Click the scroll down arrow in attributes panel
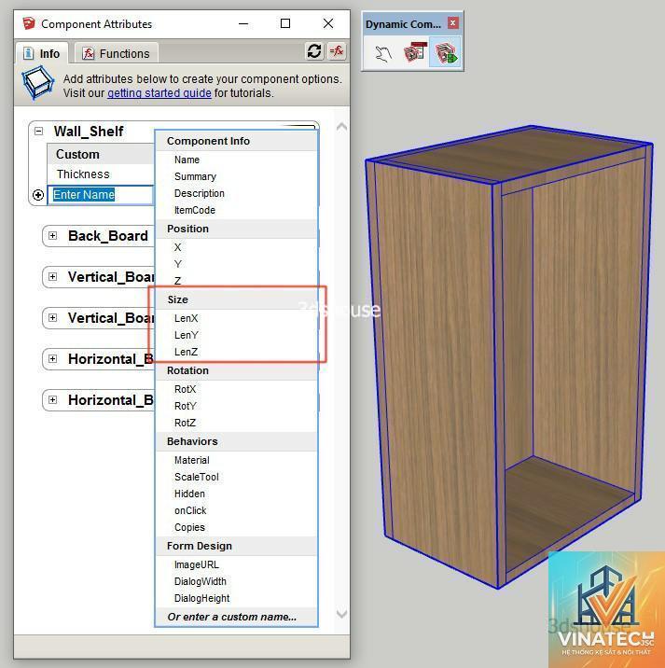The height and width of the screenshot is (668, 665). [x=341, y=614]
